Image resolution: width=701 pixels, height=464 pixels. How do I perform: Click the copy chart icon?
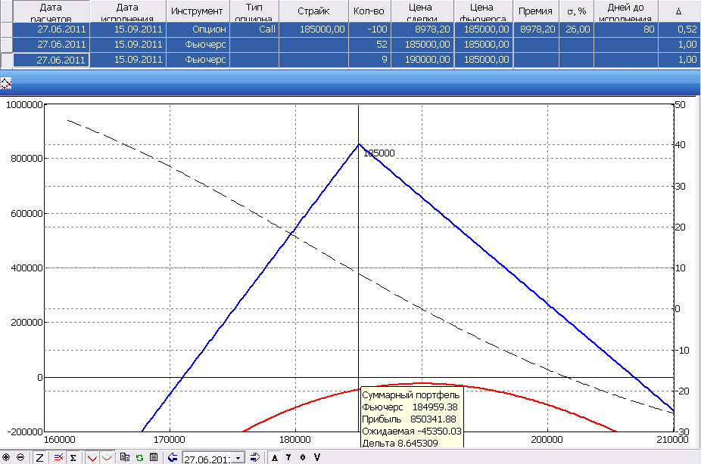coord(125,457)
